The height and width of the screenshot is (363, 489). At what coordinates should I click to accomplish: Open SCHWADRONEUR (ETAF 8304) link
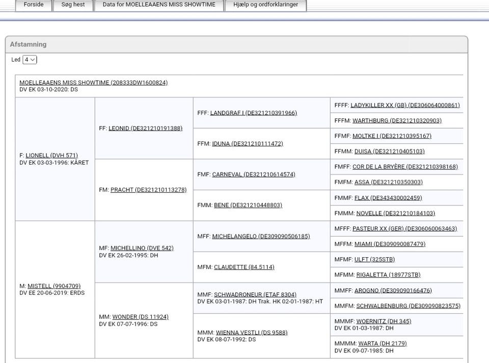click(x=255, y=294)
